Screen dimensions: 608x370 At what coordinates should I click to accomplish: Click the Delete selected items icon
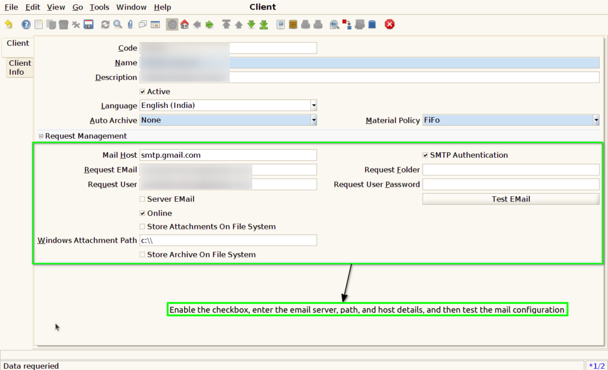pyautogui.click(x=76, y=24)
